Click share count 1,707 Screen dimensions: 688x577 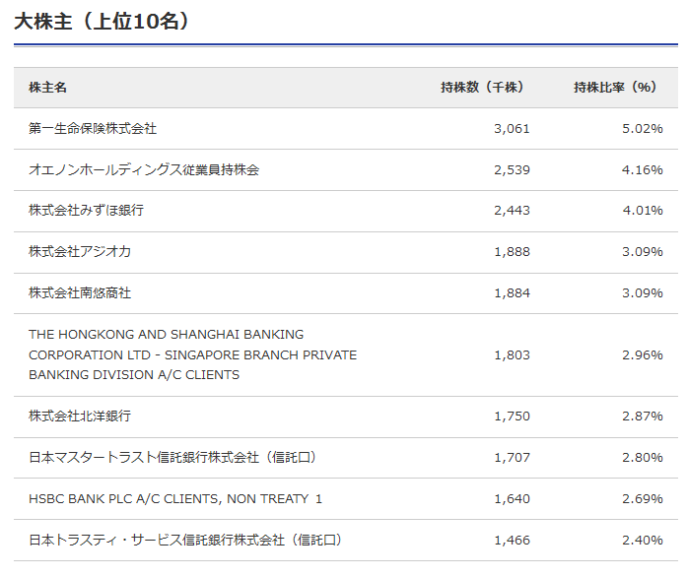[x=512, y=458]
